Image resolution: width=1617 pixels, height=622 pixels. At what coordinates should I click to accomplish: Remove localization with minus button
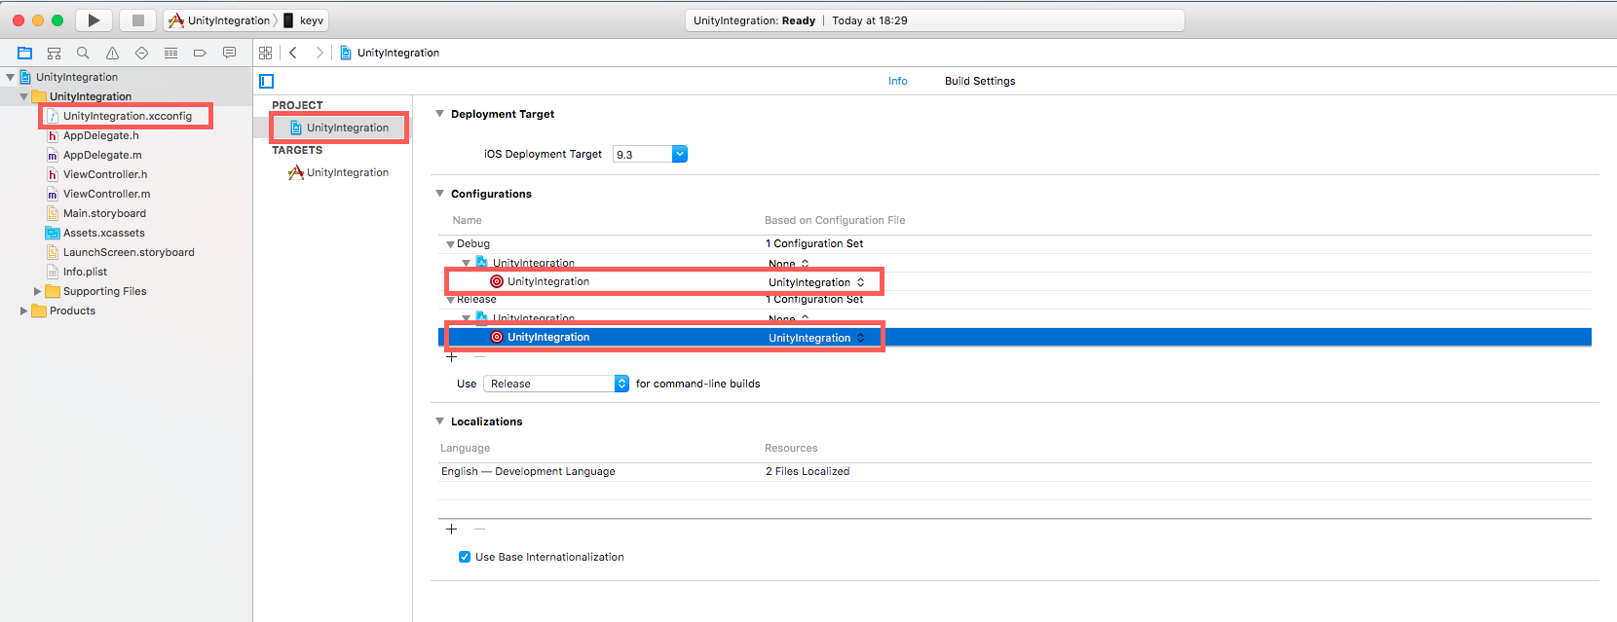479,529
